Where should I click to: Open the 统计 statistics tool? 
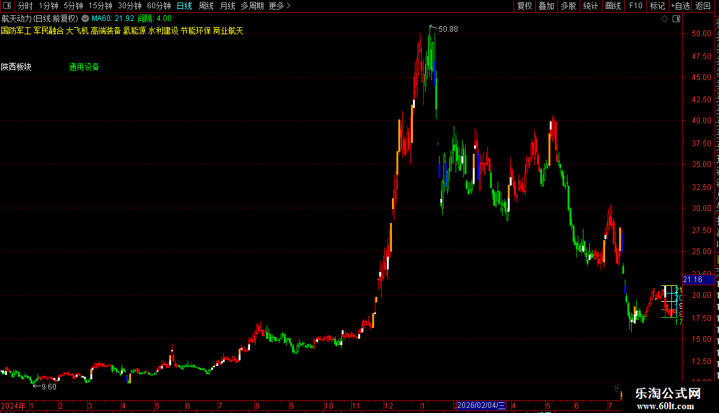pyautogui.click(x=590, y=6)
